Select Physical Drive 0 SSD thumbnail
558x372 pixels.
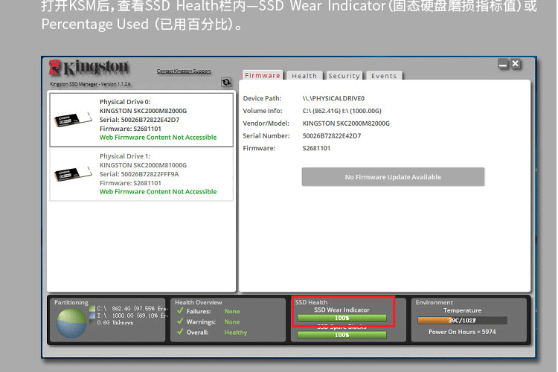tap(73, 119)
